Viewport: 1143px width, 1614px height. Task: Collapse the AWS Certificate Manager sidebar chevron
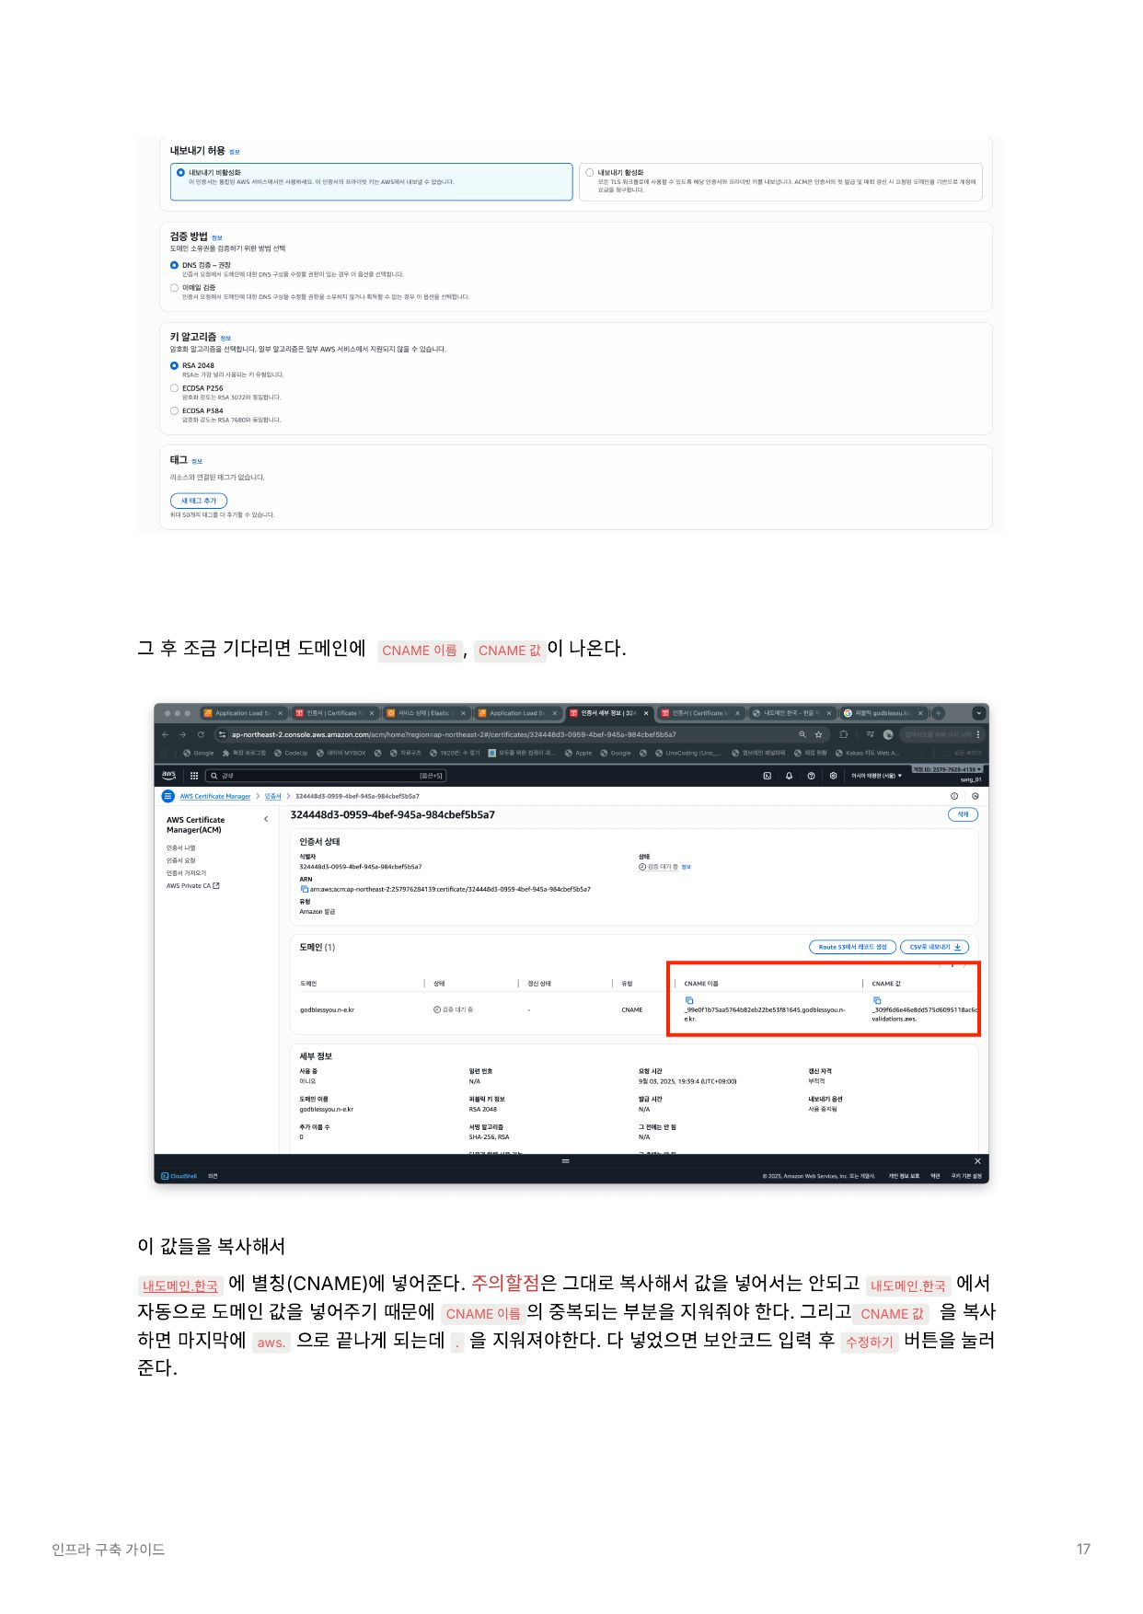tap(266, 819)
